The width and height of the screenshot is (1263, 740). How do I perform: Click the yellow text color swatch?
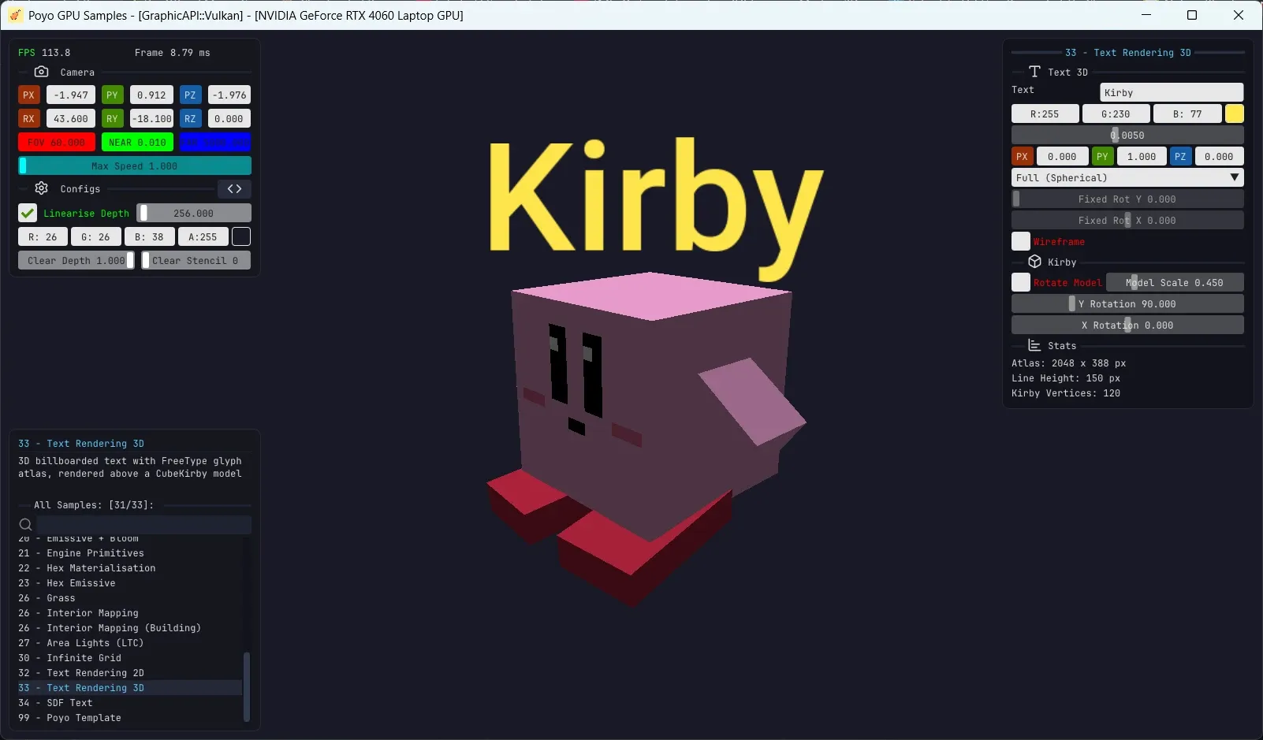1235,113
